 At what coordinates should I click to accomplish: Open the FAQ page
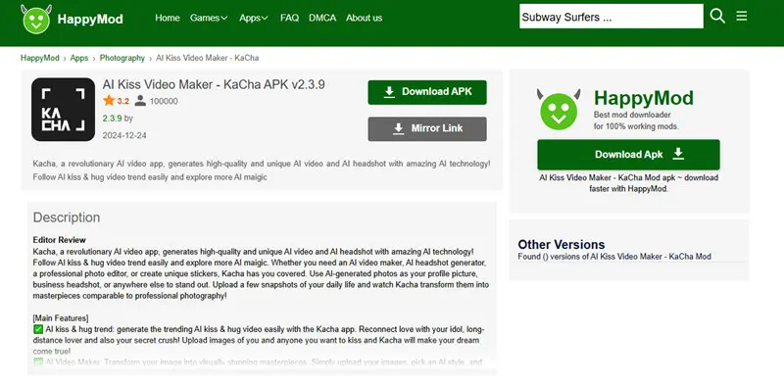(x=289, y=18)
